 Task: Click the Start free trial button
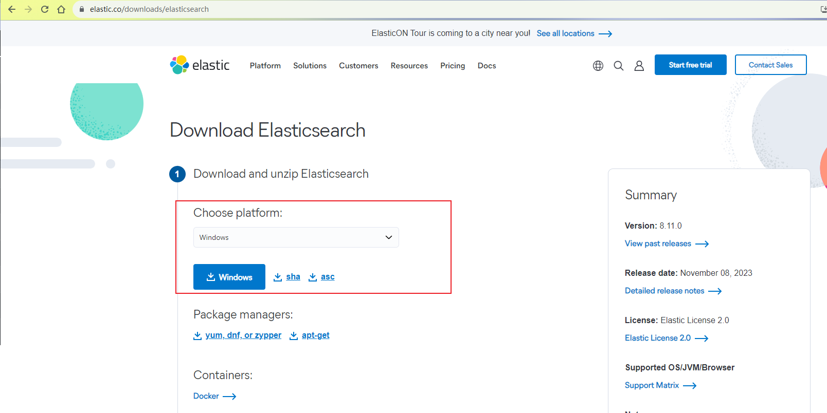pyautogui.click(x=691, y=65)
